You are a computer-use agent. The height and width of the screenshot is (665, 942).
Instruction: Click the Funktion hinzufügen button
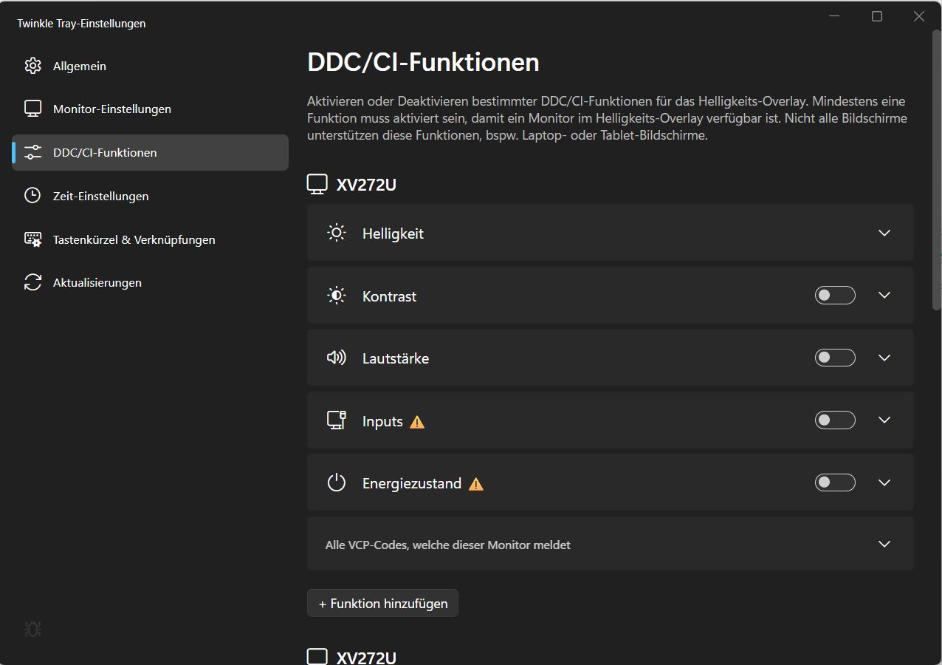click(x=382, y=604)
